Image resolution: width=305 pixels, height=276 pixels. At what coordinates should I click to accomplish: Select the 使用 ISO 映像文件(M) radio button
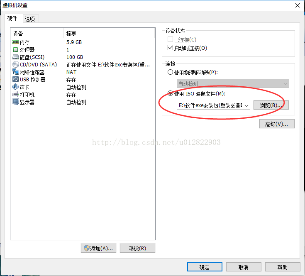pos(170,93)
